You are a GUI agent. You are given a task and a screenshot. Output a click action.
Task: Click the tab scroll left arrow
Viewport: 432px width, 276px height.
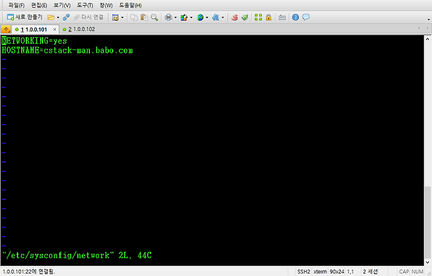pyautogui.click(x=419, y=28)
